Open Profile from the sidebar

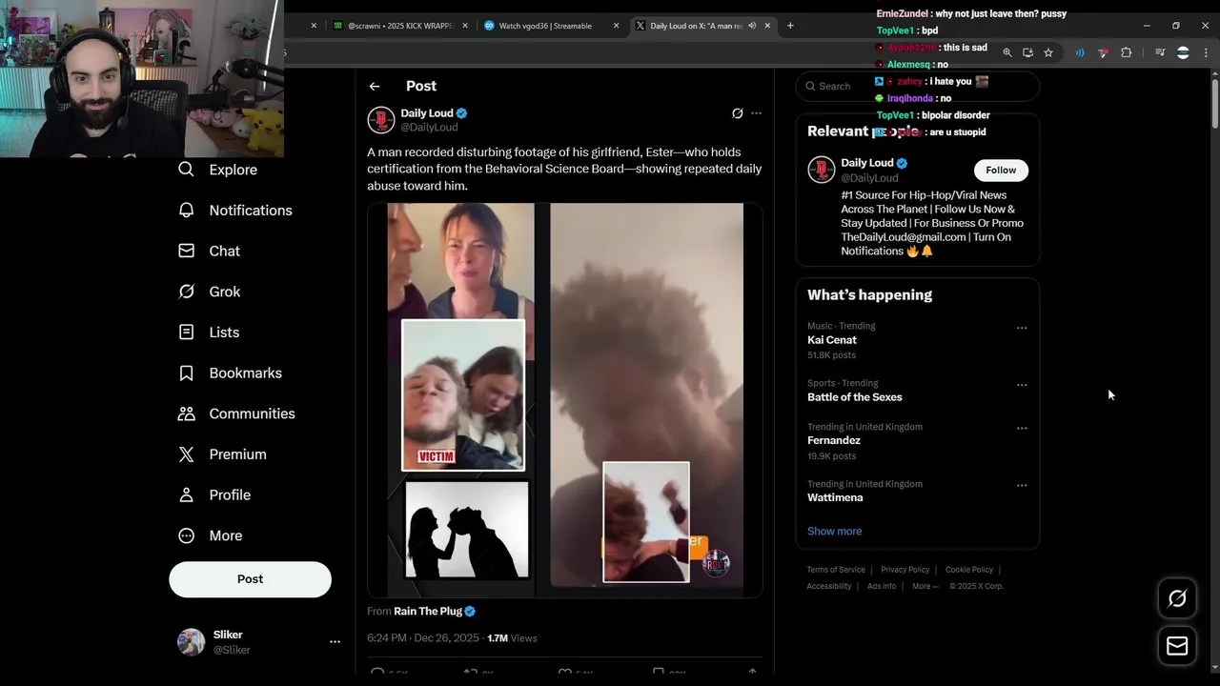coord(214,495)
